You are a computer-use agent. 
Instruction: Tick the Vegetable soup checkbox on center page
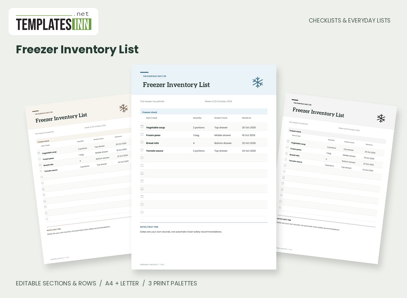point(142,126)
